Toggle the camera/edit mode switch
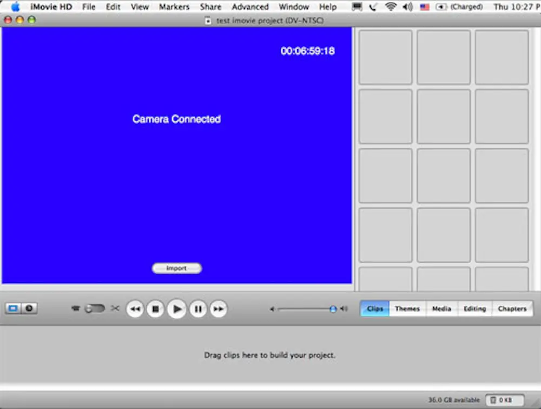This screenshot has width=541, height=409. [95, 308]
